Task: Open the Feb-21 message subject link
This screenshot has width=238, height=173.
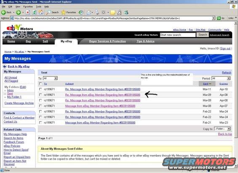Action: 100,123
